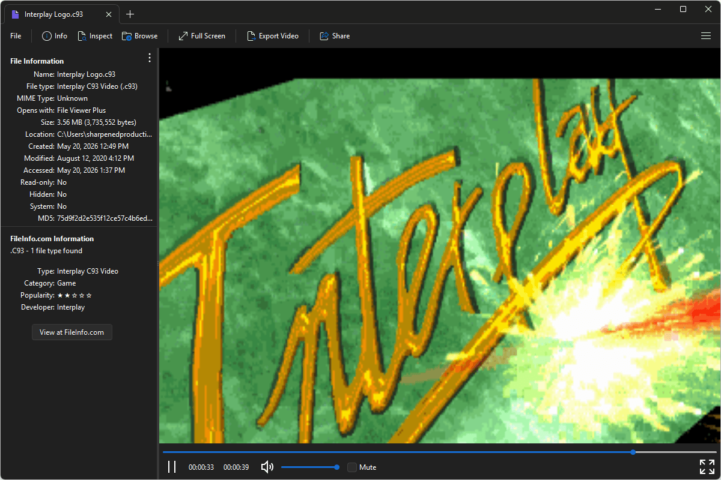The height and width of the screenshot is (480, 721).
Task: Open the Inspect tool
Action: [x=95, y=36]
